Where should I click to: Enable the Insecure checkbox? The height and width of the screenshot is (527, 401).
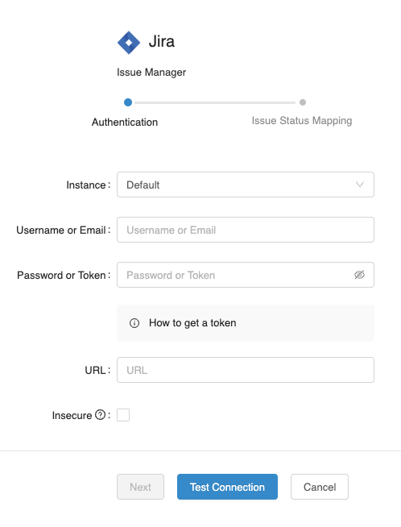[x=123, y=415]
